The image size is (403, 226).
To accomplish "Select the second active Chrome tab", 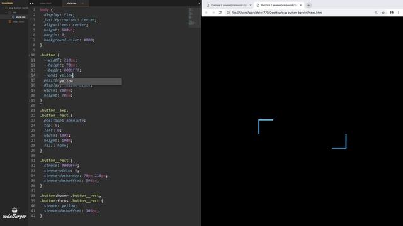I will pyautogui.click(x=279, y=5).
